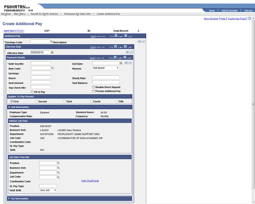The width and height of the screenshot is (255, 204).
Task: Show next row in Effective Date header
Action: click(x=126, y=47)
